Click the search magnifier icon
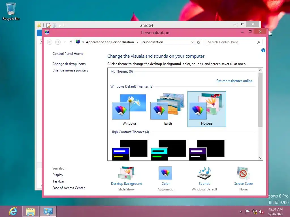Viewport: 290px width, 217px height. coord(259,42)
